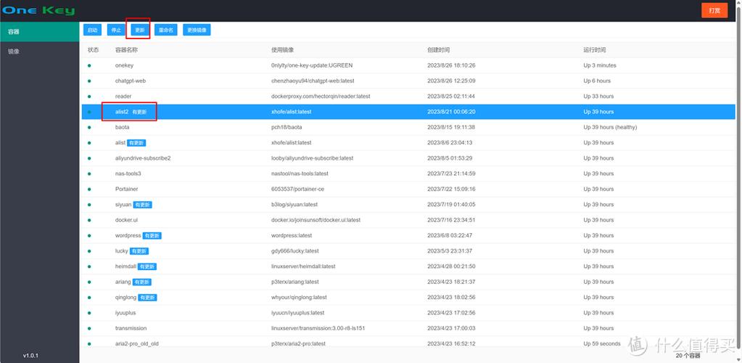Click the 20 个容器 count label

688,356
